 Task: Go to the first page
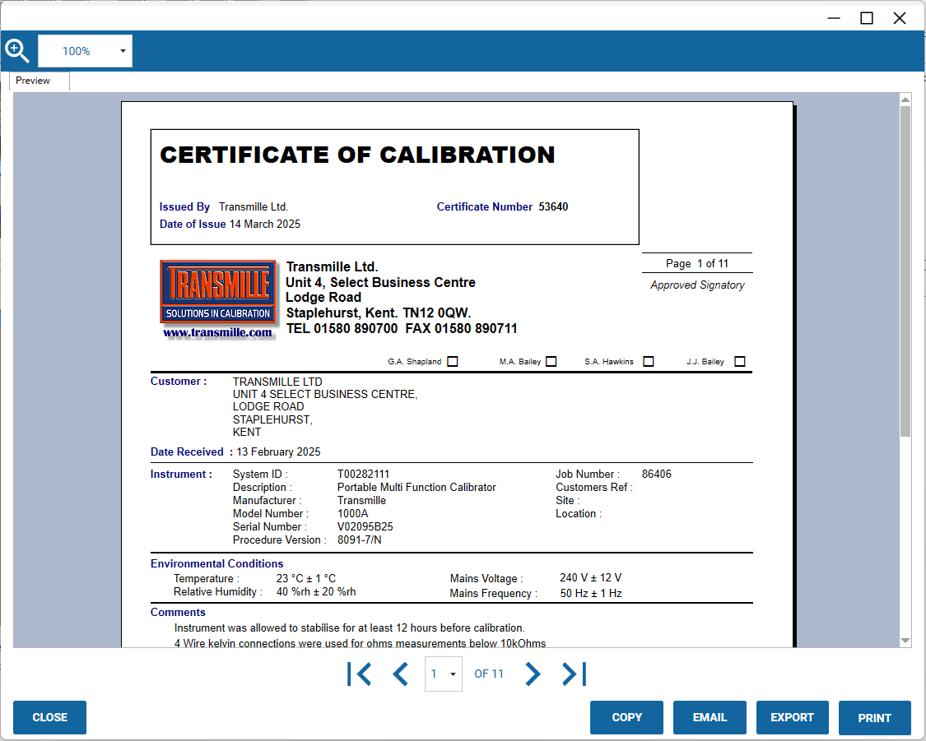359,674
